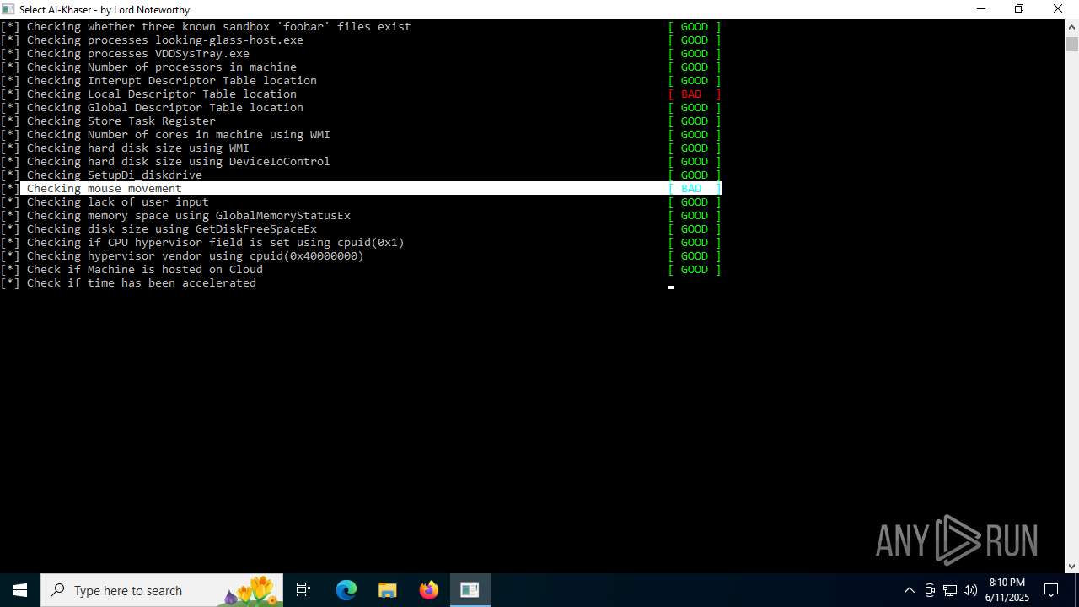The width and height of the screenshot is (1079, 607).
Task: Click the window title 'Select Al-Khaser - by Lord Noteworthy'
Action: [x=105, y=10]
